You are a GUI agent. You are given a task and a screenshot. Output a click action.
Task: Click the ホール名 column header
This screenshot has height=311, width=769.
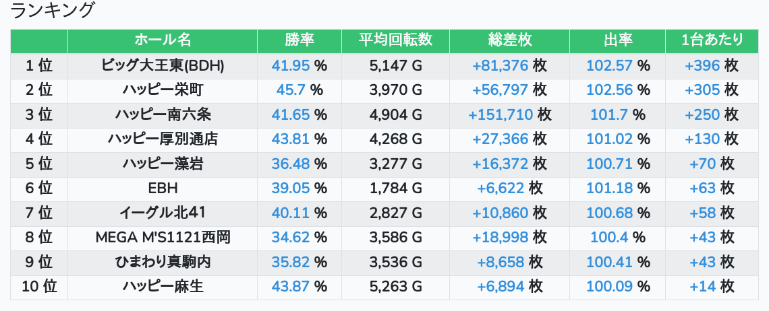coord(163,40)
